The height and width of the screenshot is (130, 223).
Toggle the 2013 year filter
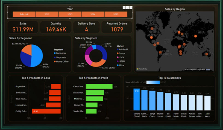[70, 14]
